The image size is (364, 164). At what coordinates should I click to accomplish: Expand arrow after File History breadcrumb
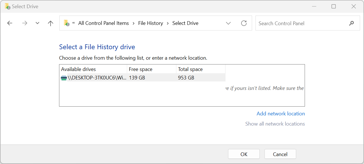168,23
